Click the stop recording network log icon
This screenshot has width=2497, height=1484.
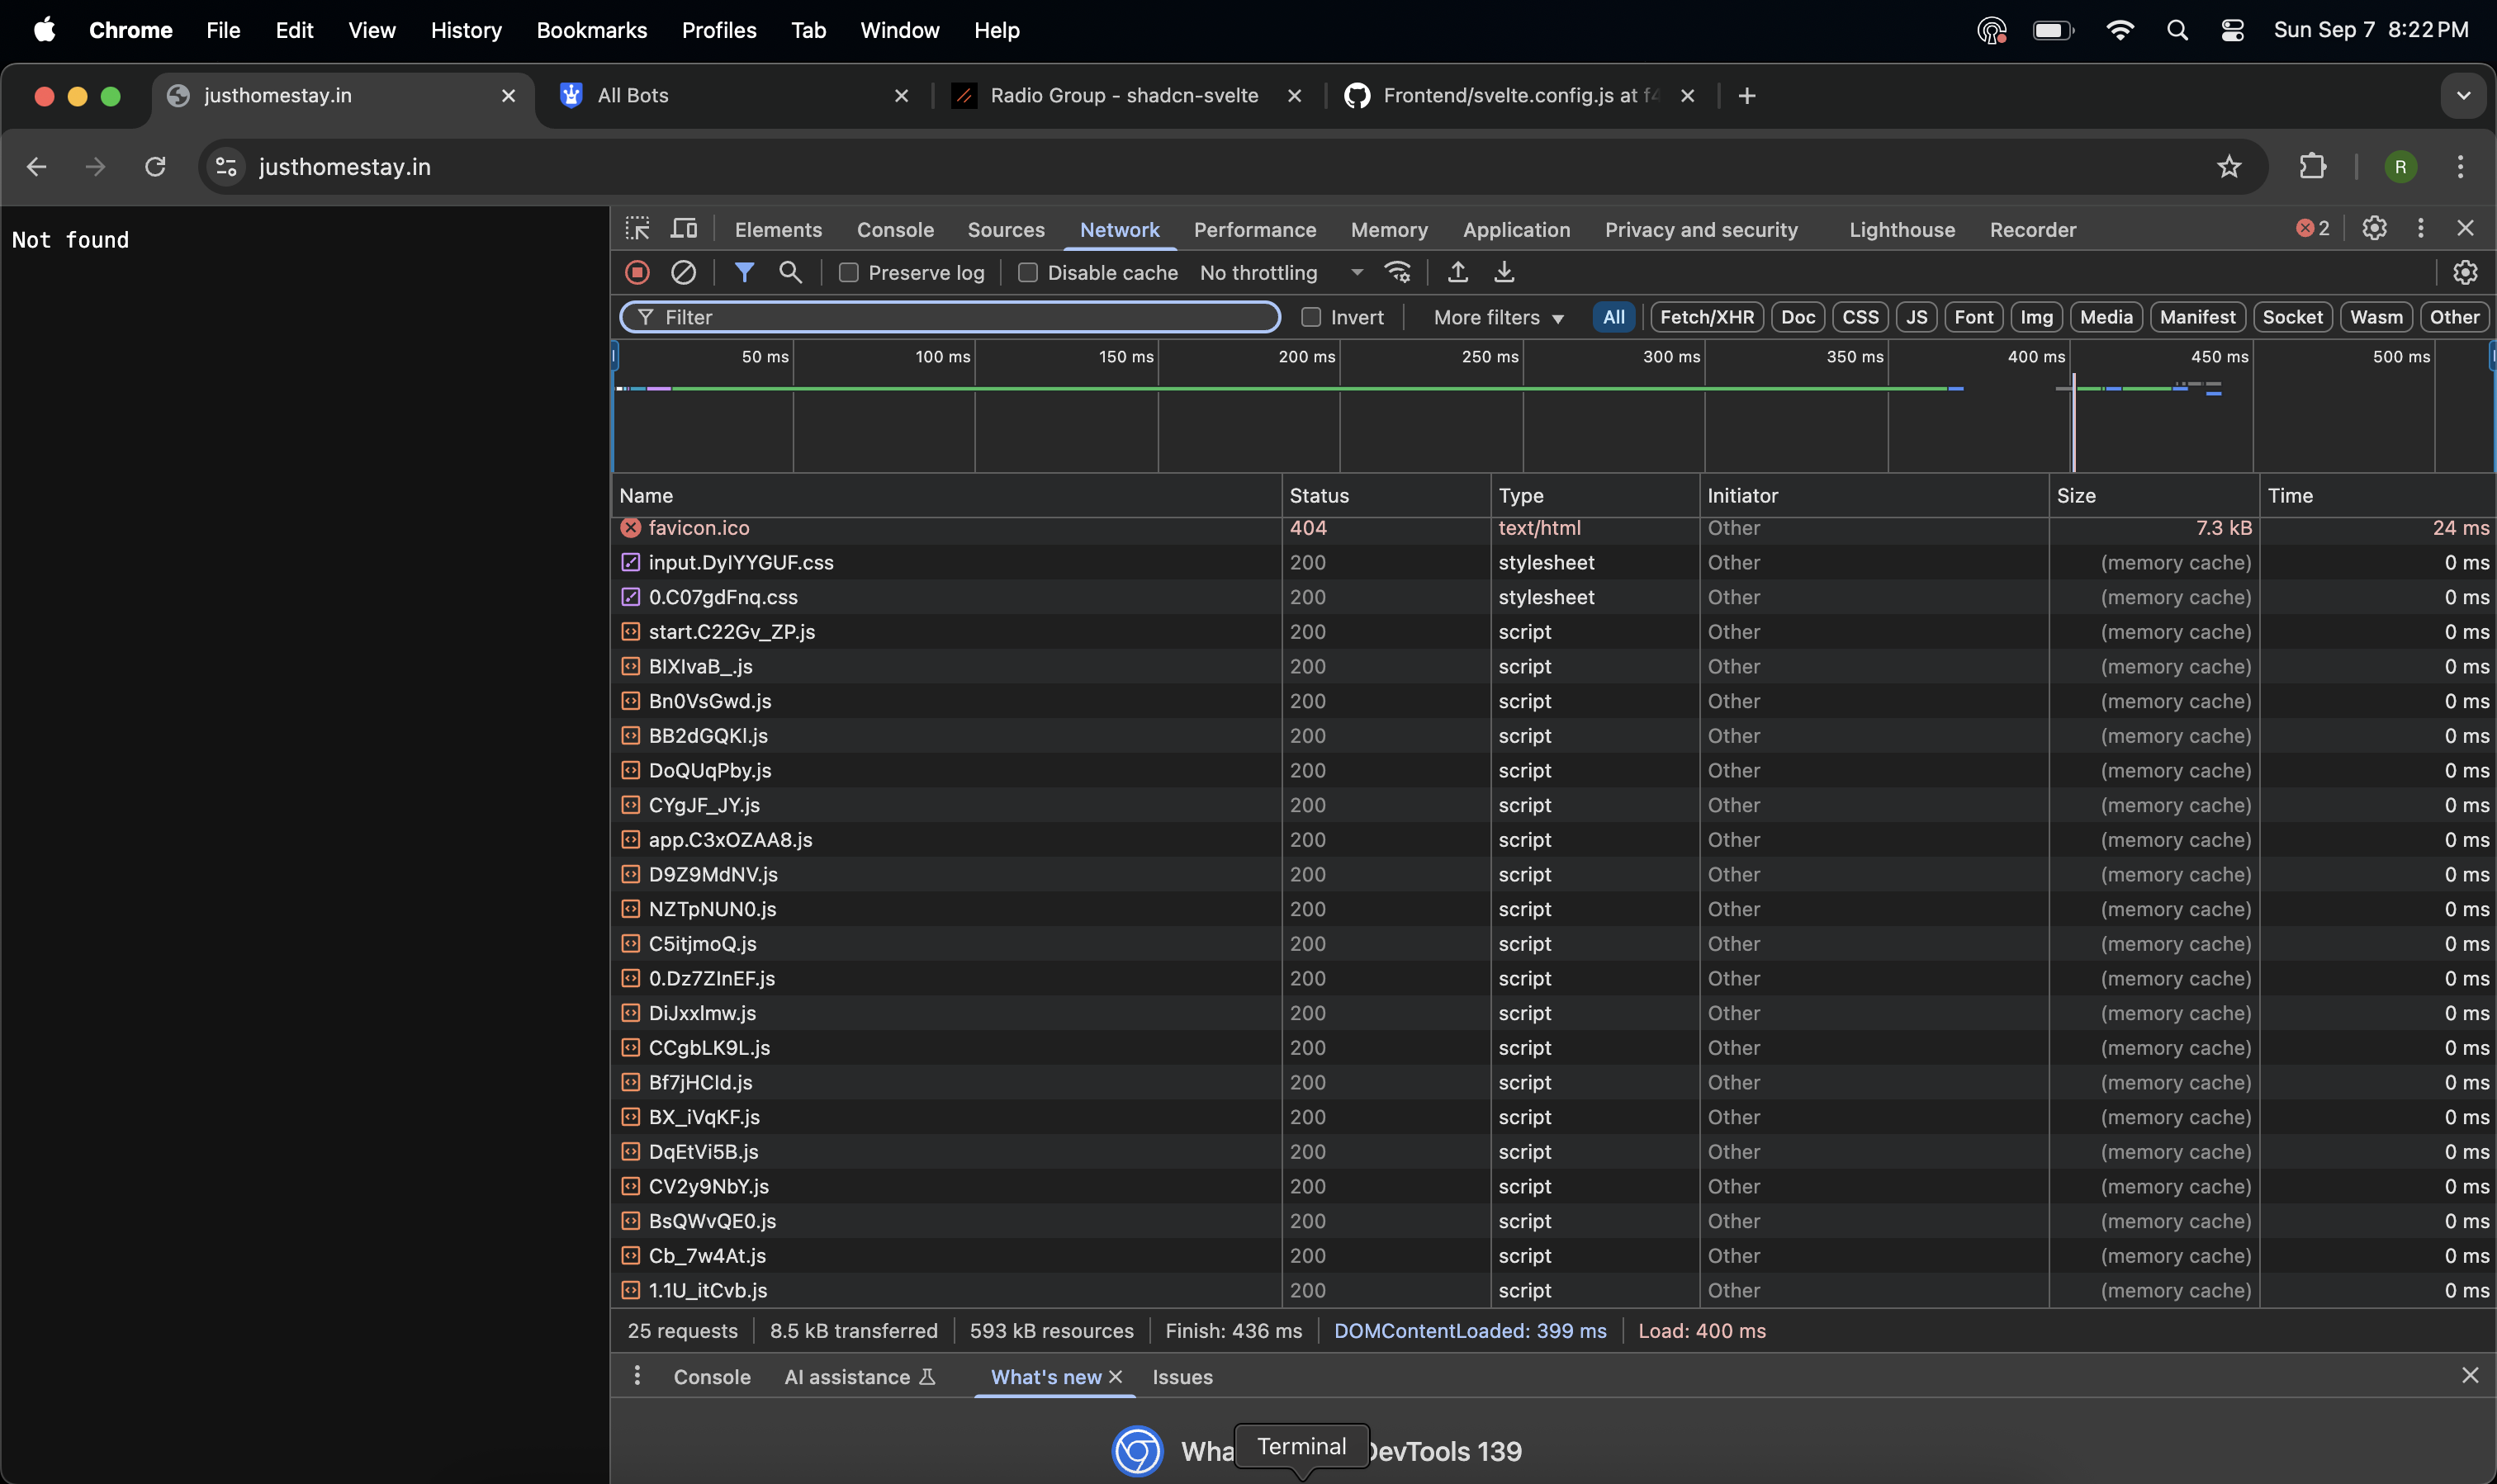(637, 272)
